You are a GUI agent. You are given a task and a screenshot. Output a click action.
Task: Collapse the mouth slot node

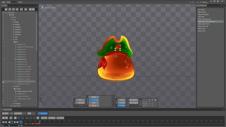[x=13, y=89]
